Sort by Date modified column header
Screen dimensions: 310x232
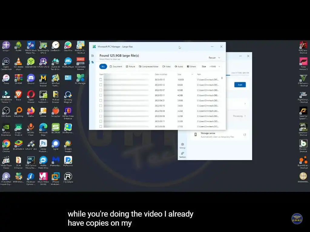(x=161, y=74)
